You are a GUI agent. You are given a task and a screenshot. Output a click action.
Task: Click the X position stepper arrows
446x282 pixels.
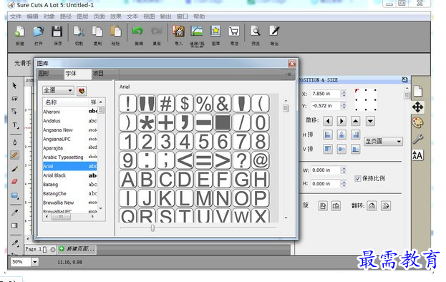344,94
